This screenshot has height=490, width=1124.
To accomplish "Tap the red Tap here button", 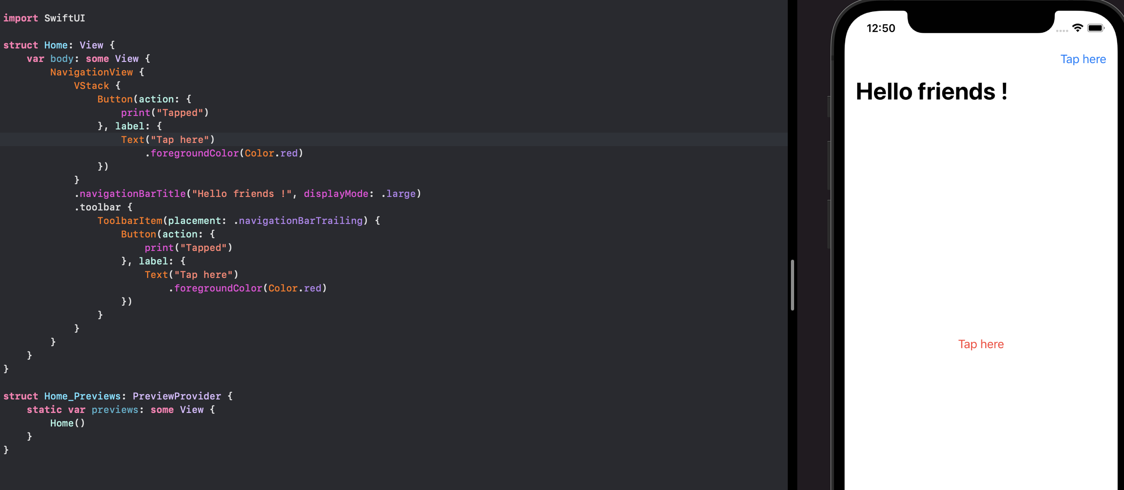I will [x=981, y=344].
